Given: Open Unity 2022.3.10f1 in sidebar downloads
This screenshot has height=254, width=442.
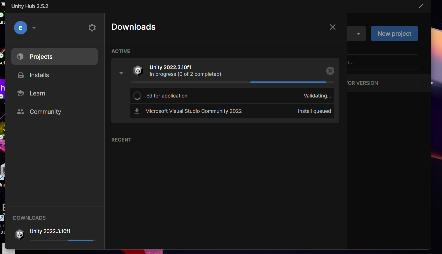Looking at the screenshot, I should point(50,231).
